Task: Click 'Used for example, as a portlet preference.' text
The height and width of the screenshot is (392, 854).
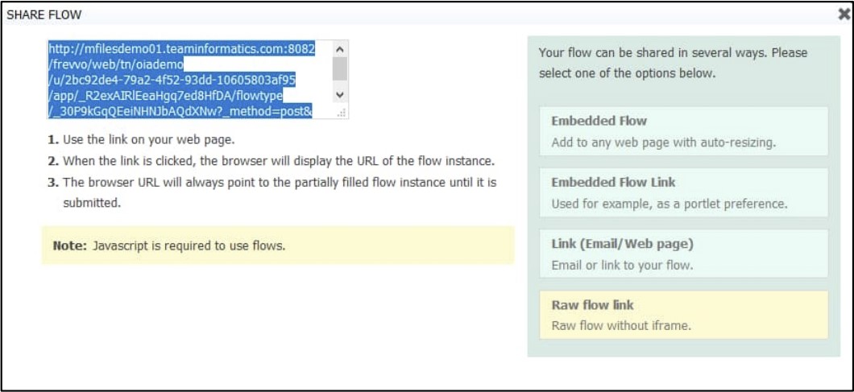Action: [670, 204]
